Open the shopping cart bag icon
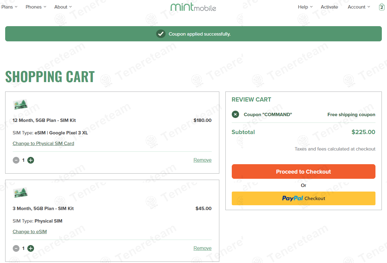 382,7
